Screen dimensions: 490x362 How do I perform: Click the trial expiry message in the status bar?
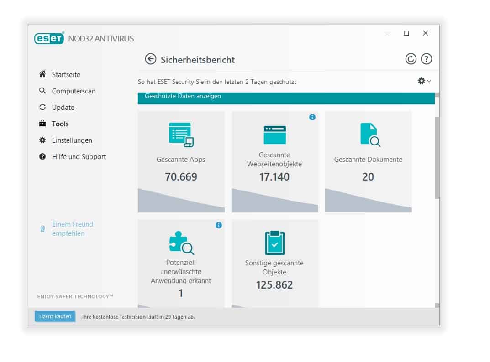point(138,317)
